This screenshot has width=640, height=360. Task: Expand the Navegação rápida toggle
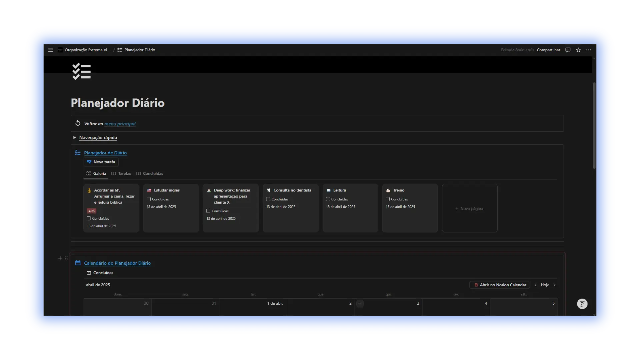tap(74, 137)
